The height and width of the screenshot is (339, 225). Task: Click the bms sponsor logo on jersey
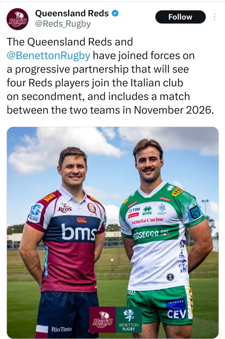79,232
